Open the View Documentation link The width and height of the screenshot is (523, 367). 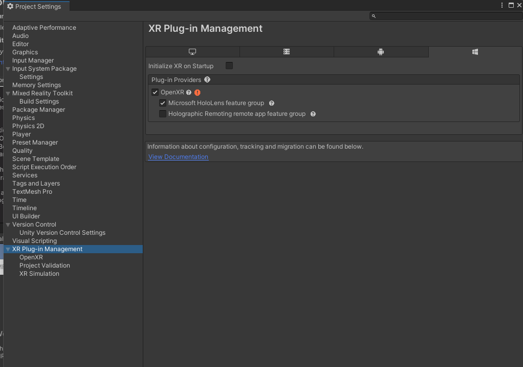click(178, 157)
